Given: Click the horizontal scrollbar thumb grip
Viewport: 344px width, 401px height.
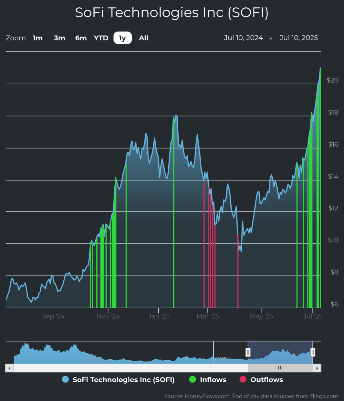Looking at the screenshot, I should point(280,368).
